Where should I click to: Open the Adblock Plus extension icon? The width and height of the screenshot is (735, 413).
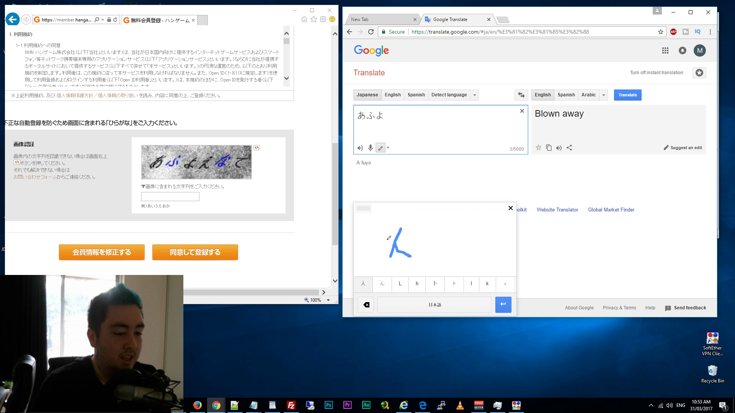tap(673, 32)
